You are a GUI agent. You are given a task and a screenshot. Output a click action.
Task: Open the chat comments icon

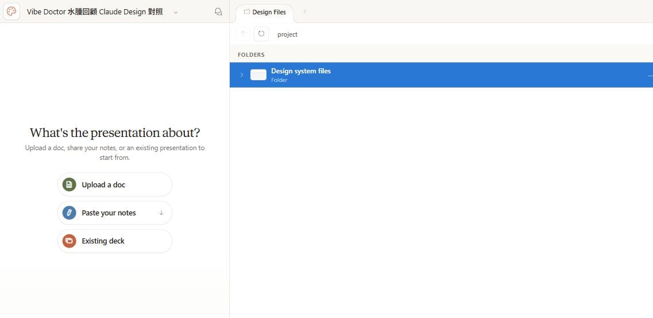[218, 11]
